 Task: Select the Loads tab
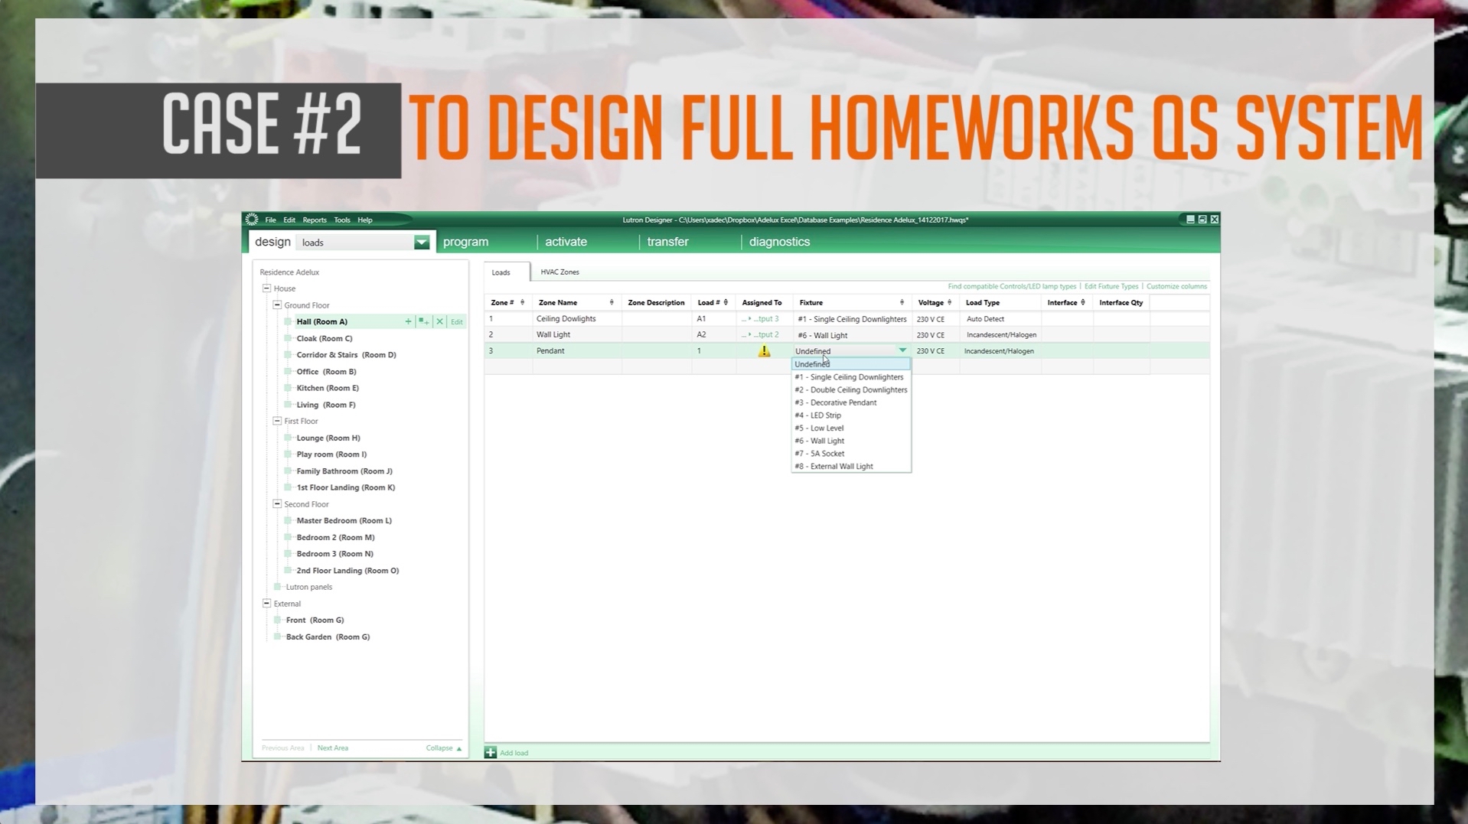pyautogui.click(x=501, y=272)
